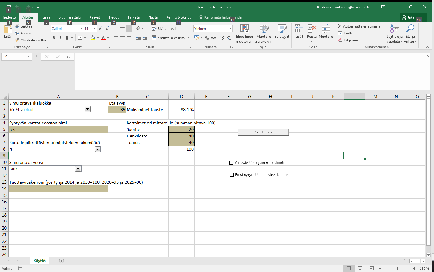
Task: Switch to the Tiedot tab
Action: [x=114, y=17]
